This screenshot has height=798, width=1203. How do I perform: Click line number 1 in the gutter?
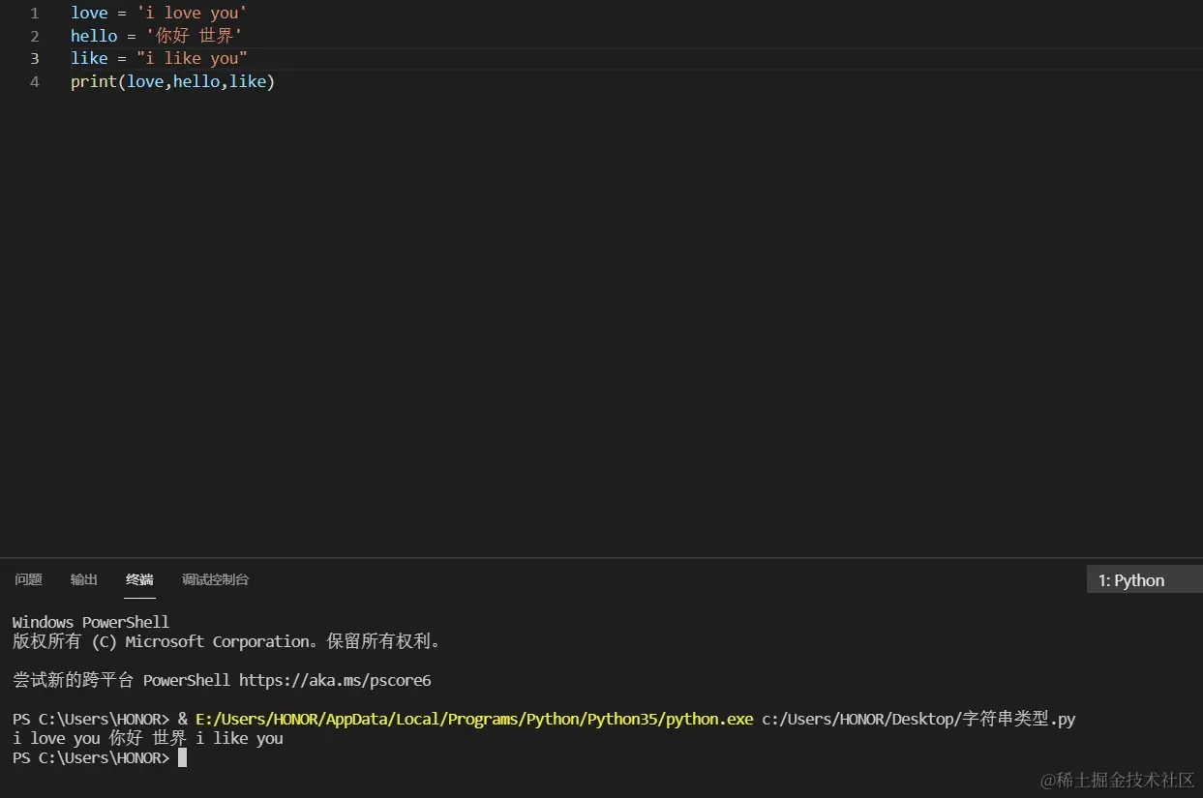point(35,14)
